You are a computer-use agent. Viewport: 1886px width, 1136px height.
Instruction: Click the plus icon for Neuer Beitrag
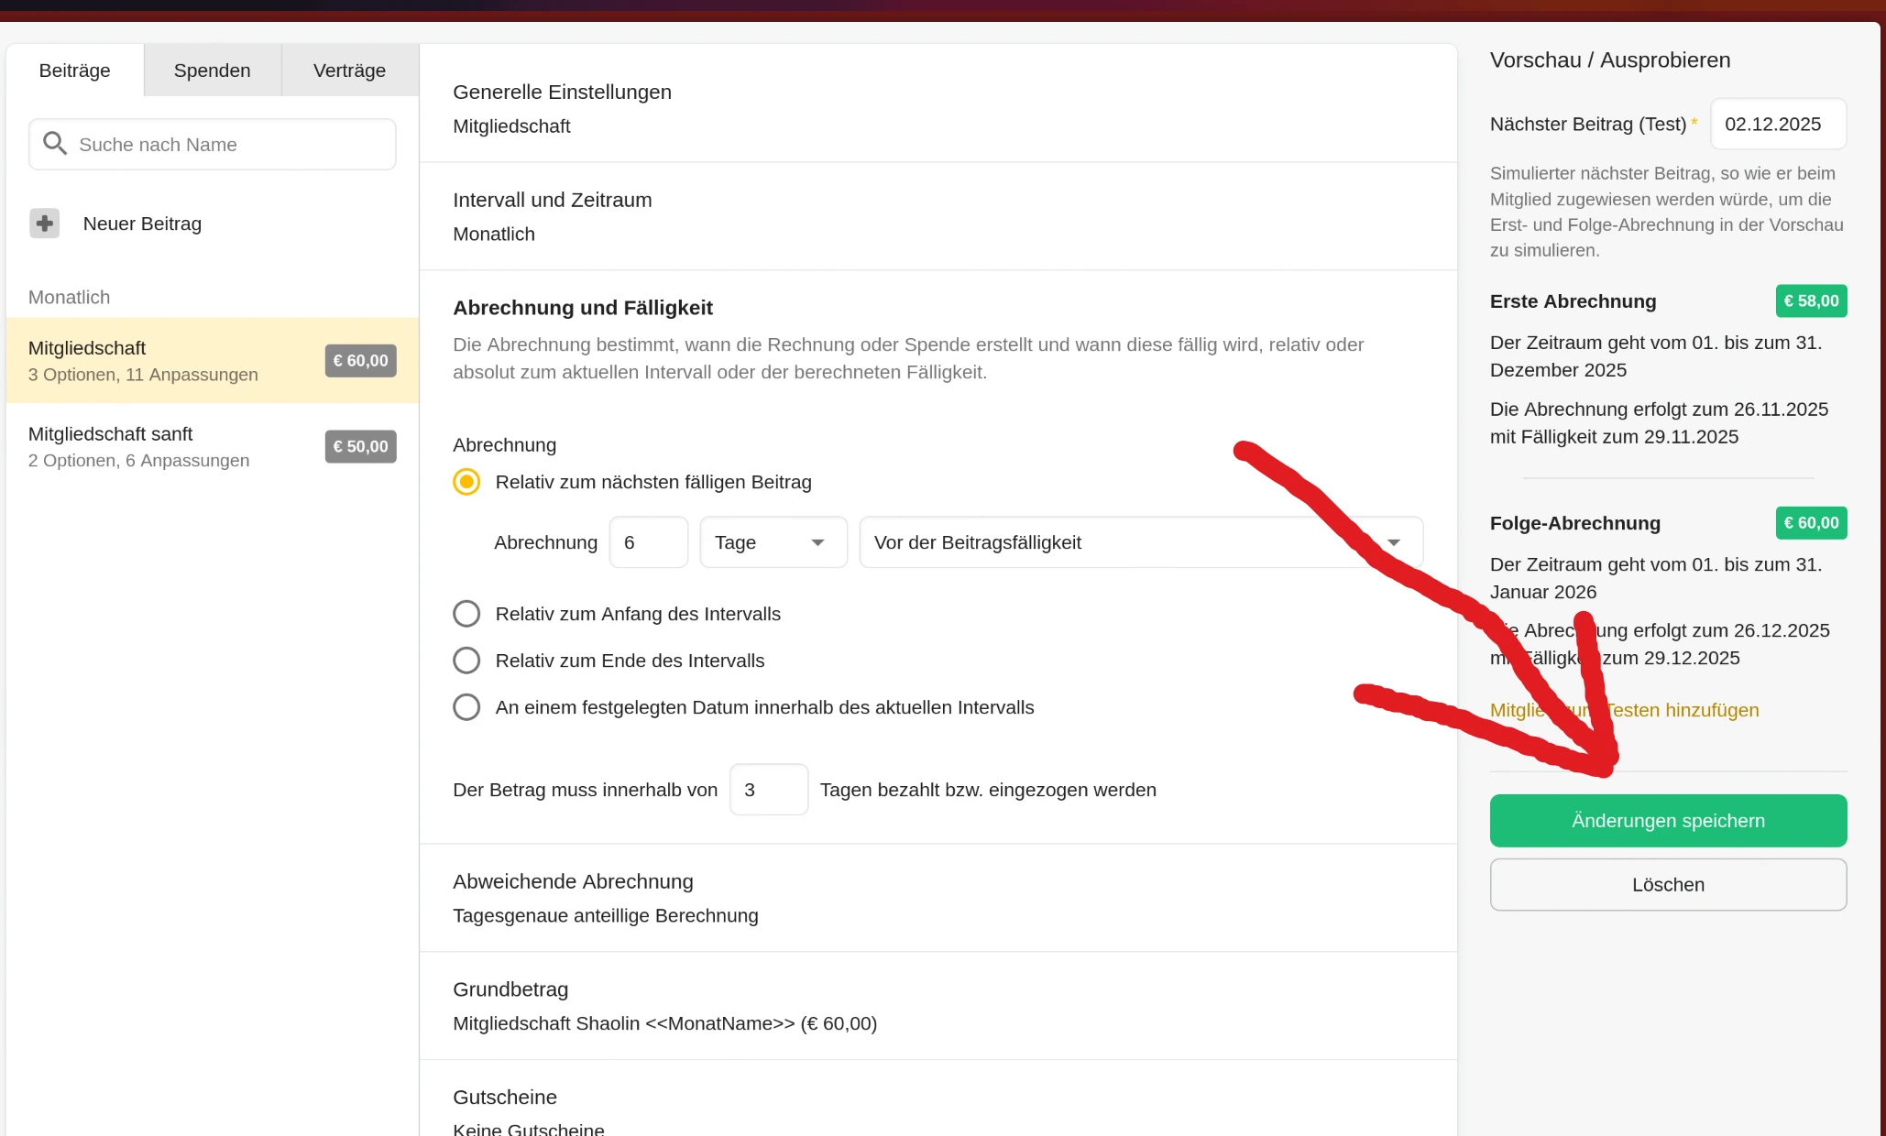[44, 224]
